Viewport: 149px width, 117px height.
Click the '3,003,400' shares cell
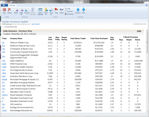138,61
